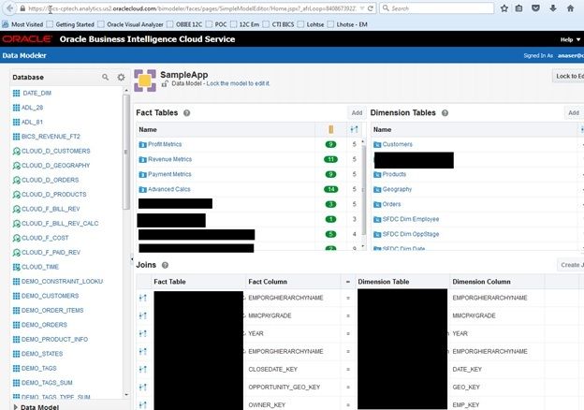Open the OBIEE 12C bookmark

tap(185, 24)
